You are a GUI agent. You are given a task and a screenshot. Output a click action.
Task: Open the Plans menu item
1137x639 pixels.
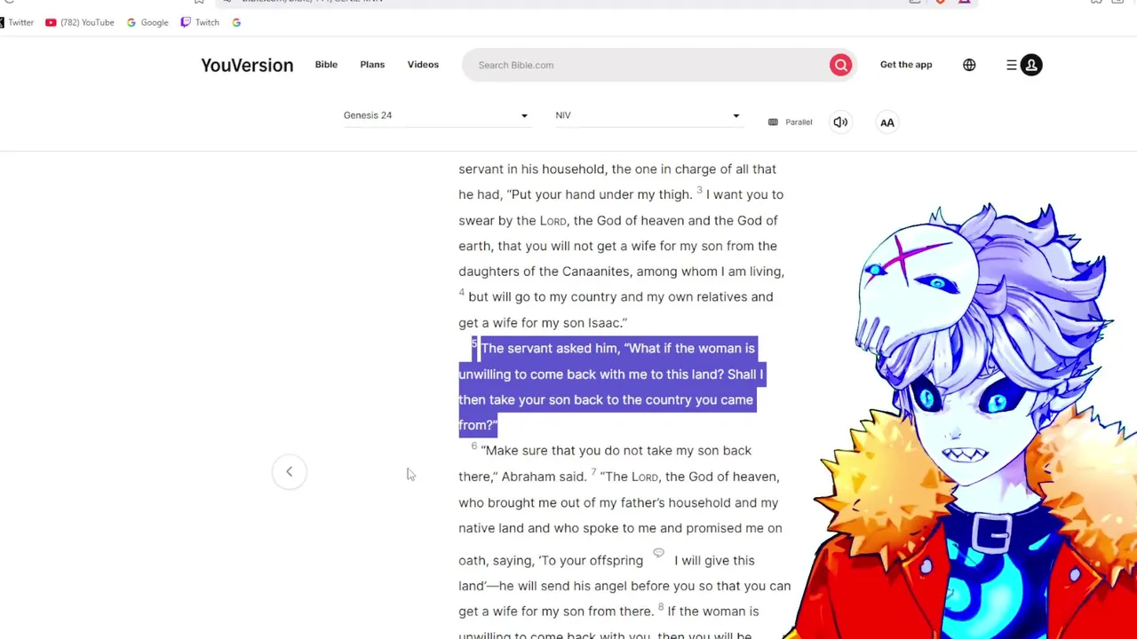click(372, 65)
